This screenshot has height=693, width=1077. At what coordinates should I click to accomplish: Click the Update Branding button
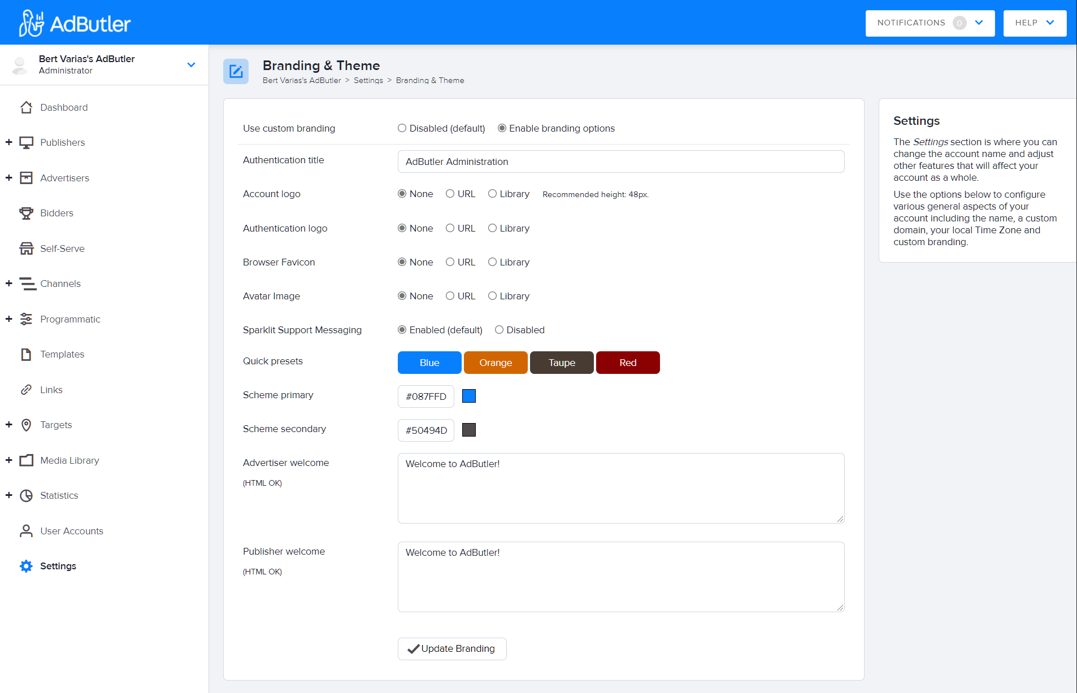[x=451, y=648]
